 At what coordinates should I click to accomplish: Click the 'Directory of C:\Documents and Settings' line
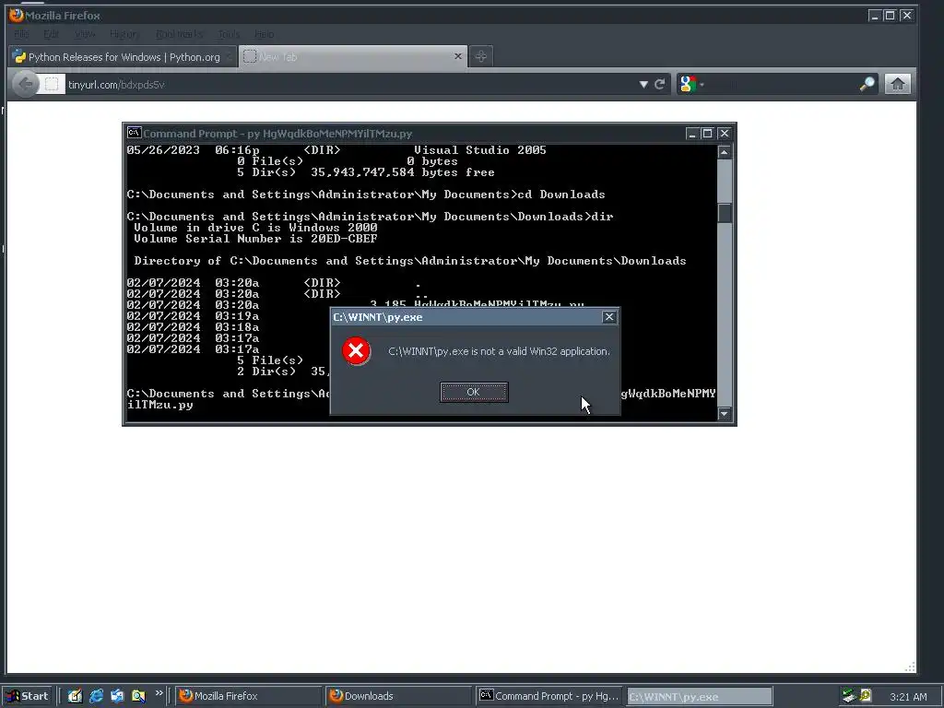pyautogui.click(x=410, y=261)
